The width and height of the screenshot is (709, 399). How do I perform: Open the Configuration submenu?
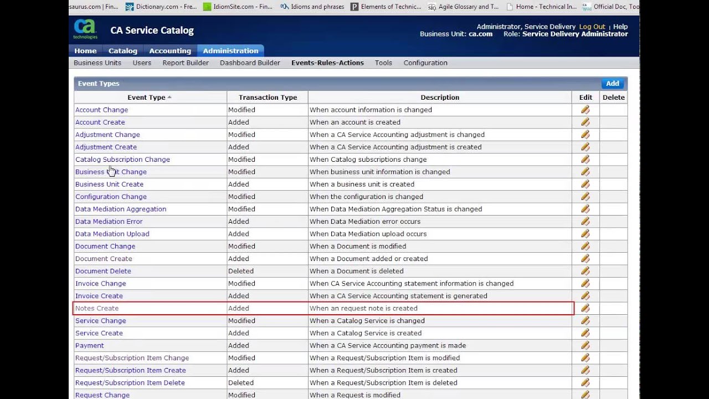pyautogui.click(x=425, y=63)
